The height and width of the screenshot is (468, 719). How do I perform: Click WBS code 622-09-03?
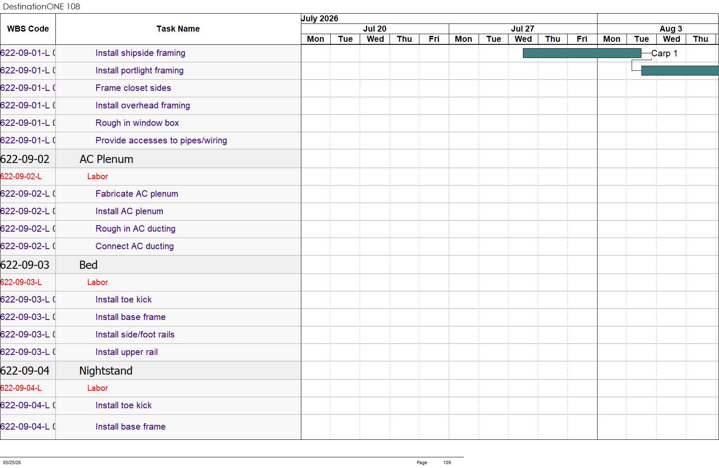click(25, 265)
